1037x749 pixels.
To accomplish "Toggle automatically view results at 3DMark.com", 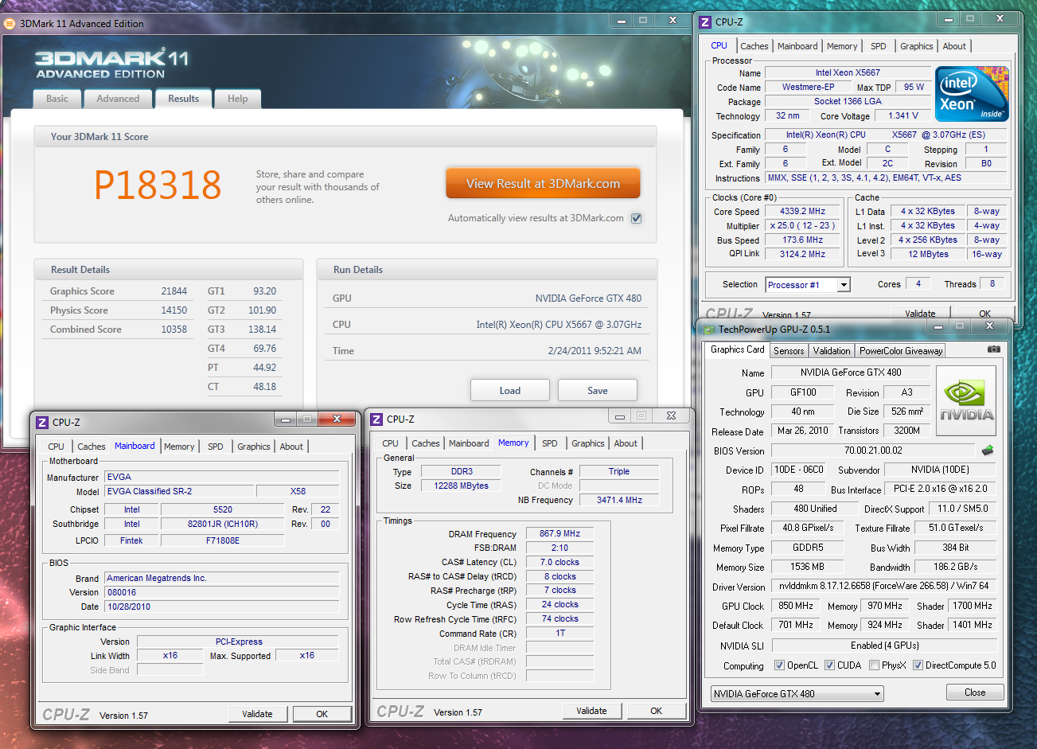I will tap(636, 219).
